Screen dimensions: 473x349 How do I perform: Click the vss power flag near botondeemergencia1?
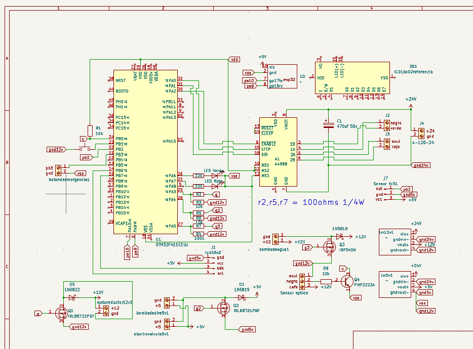(80, 173)
